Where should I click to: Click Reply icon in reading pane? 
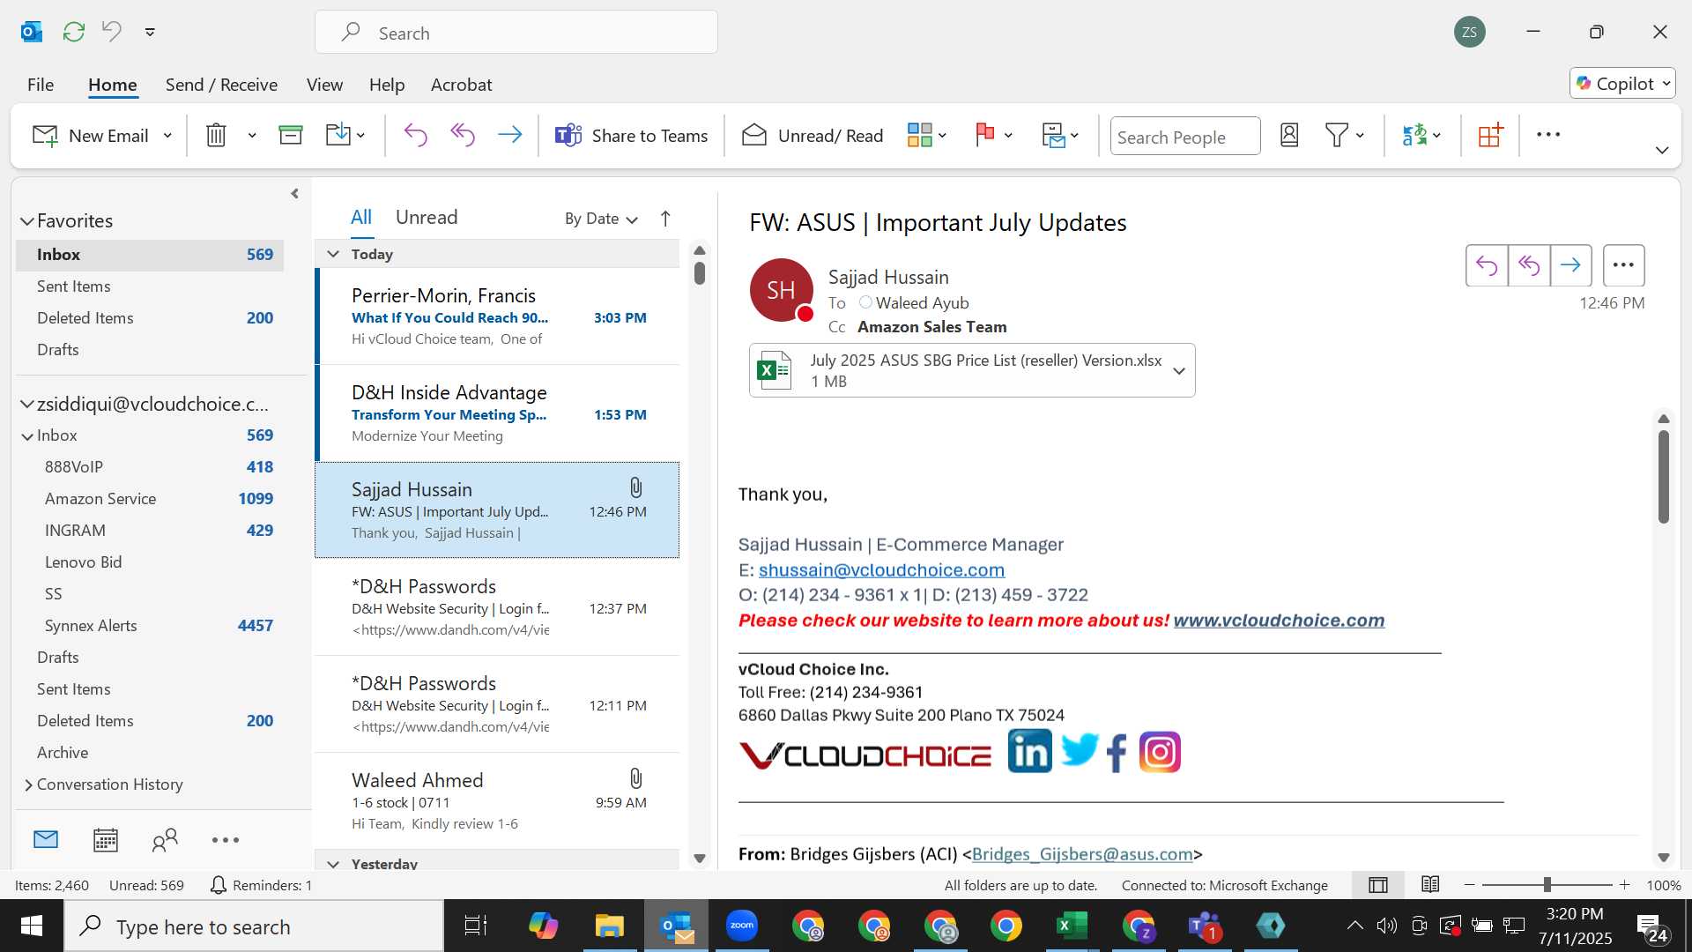(1487, 265)
